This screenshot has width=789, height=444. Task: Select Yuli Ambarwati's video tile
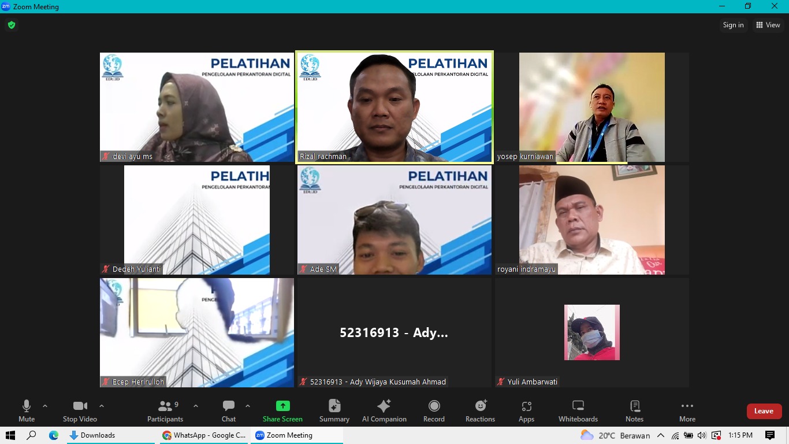click(x=591, y=332)
